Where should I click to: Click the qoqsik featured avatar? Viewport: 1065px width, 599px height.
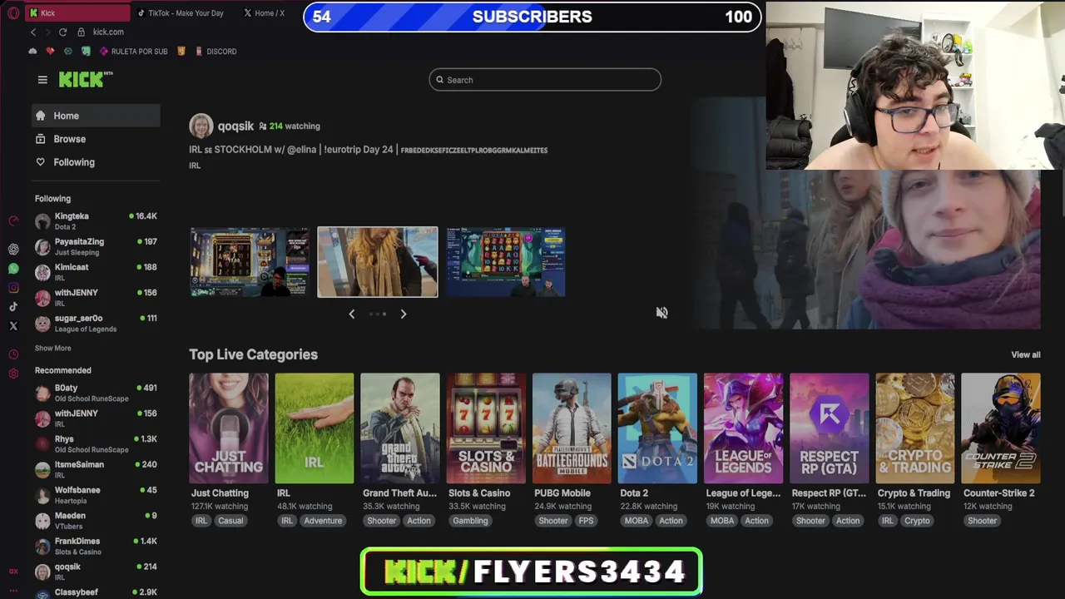tap(201, 126)
